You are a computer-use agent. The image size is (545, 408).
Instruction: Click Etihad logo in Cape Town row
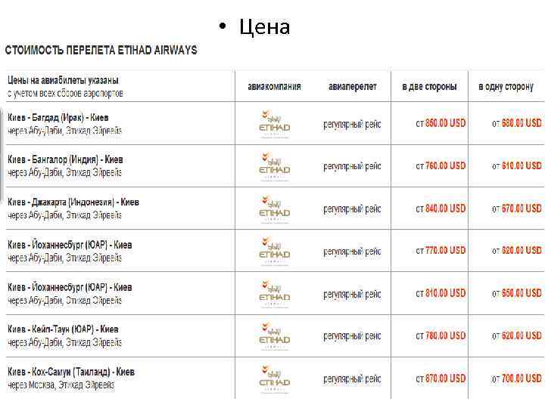click(274, 335)
